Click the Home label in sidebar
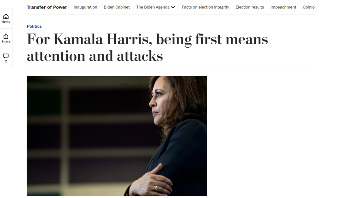The width and height of the screenshot is (342, 198). point(6,22)
